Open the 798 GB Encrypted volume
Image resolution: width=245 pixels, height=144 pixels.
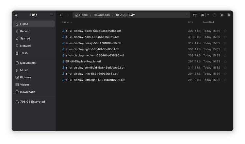tap(34, 102)
